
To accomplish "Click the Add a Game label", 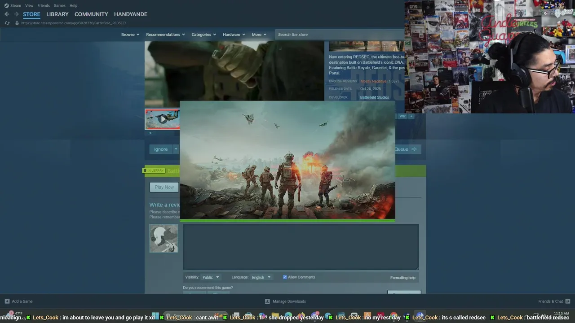I will (x=22, y=301).
